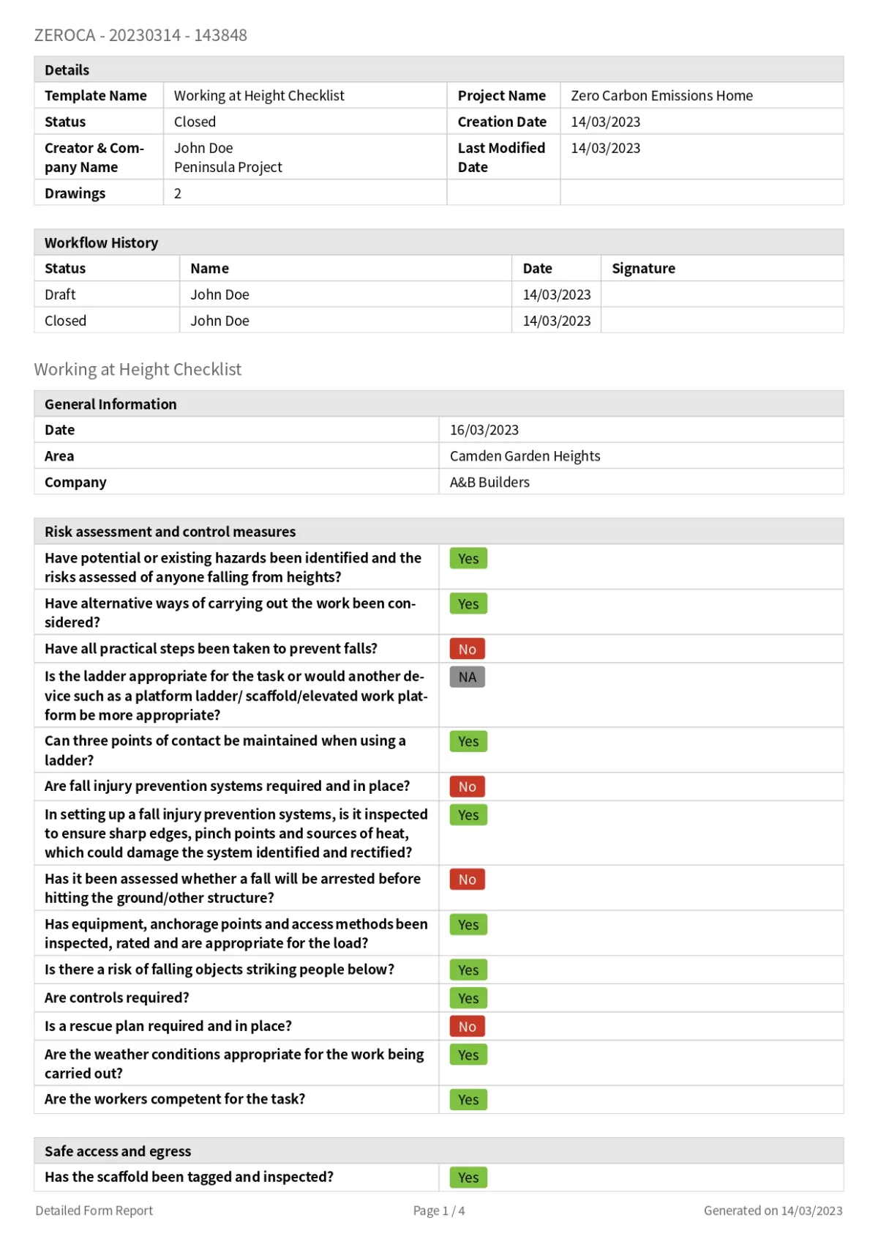The width and height of the screenshot is (878, 1242).
Task: Click the Safe access and egress section header
Action: point(118,1151)
